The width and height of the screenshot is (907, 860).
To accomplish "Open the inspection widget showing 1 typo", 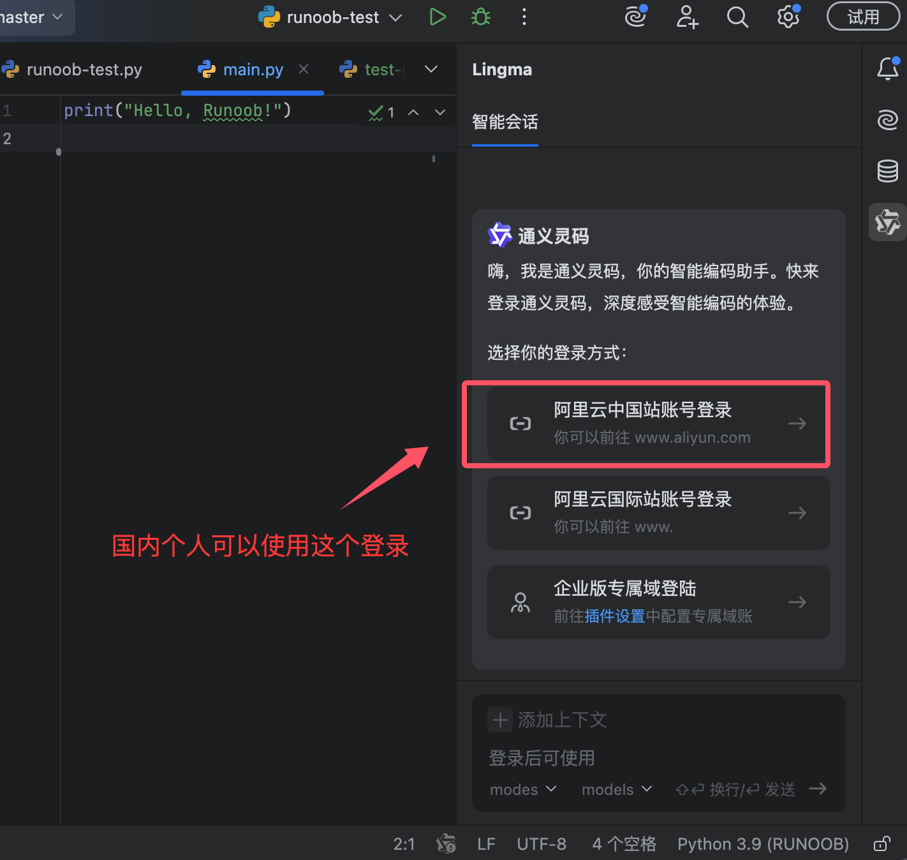I will click(381, 112).
